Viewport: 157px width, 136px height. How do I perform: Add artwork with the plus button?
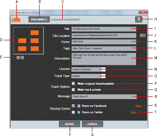[x=18, y=58]
